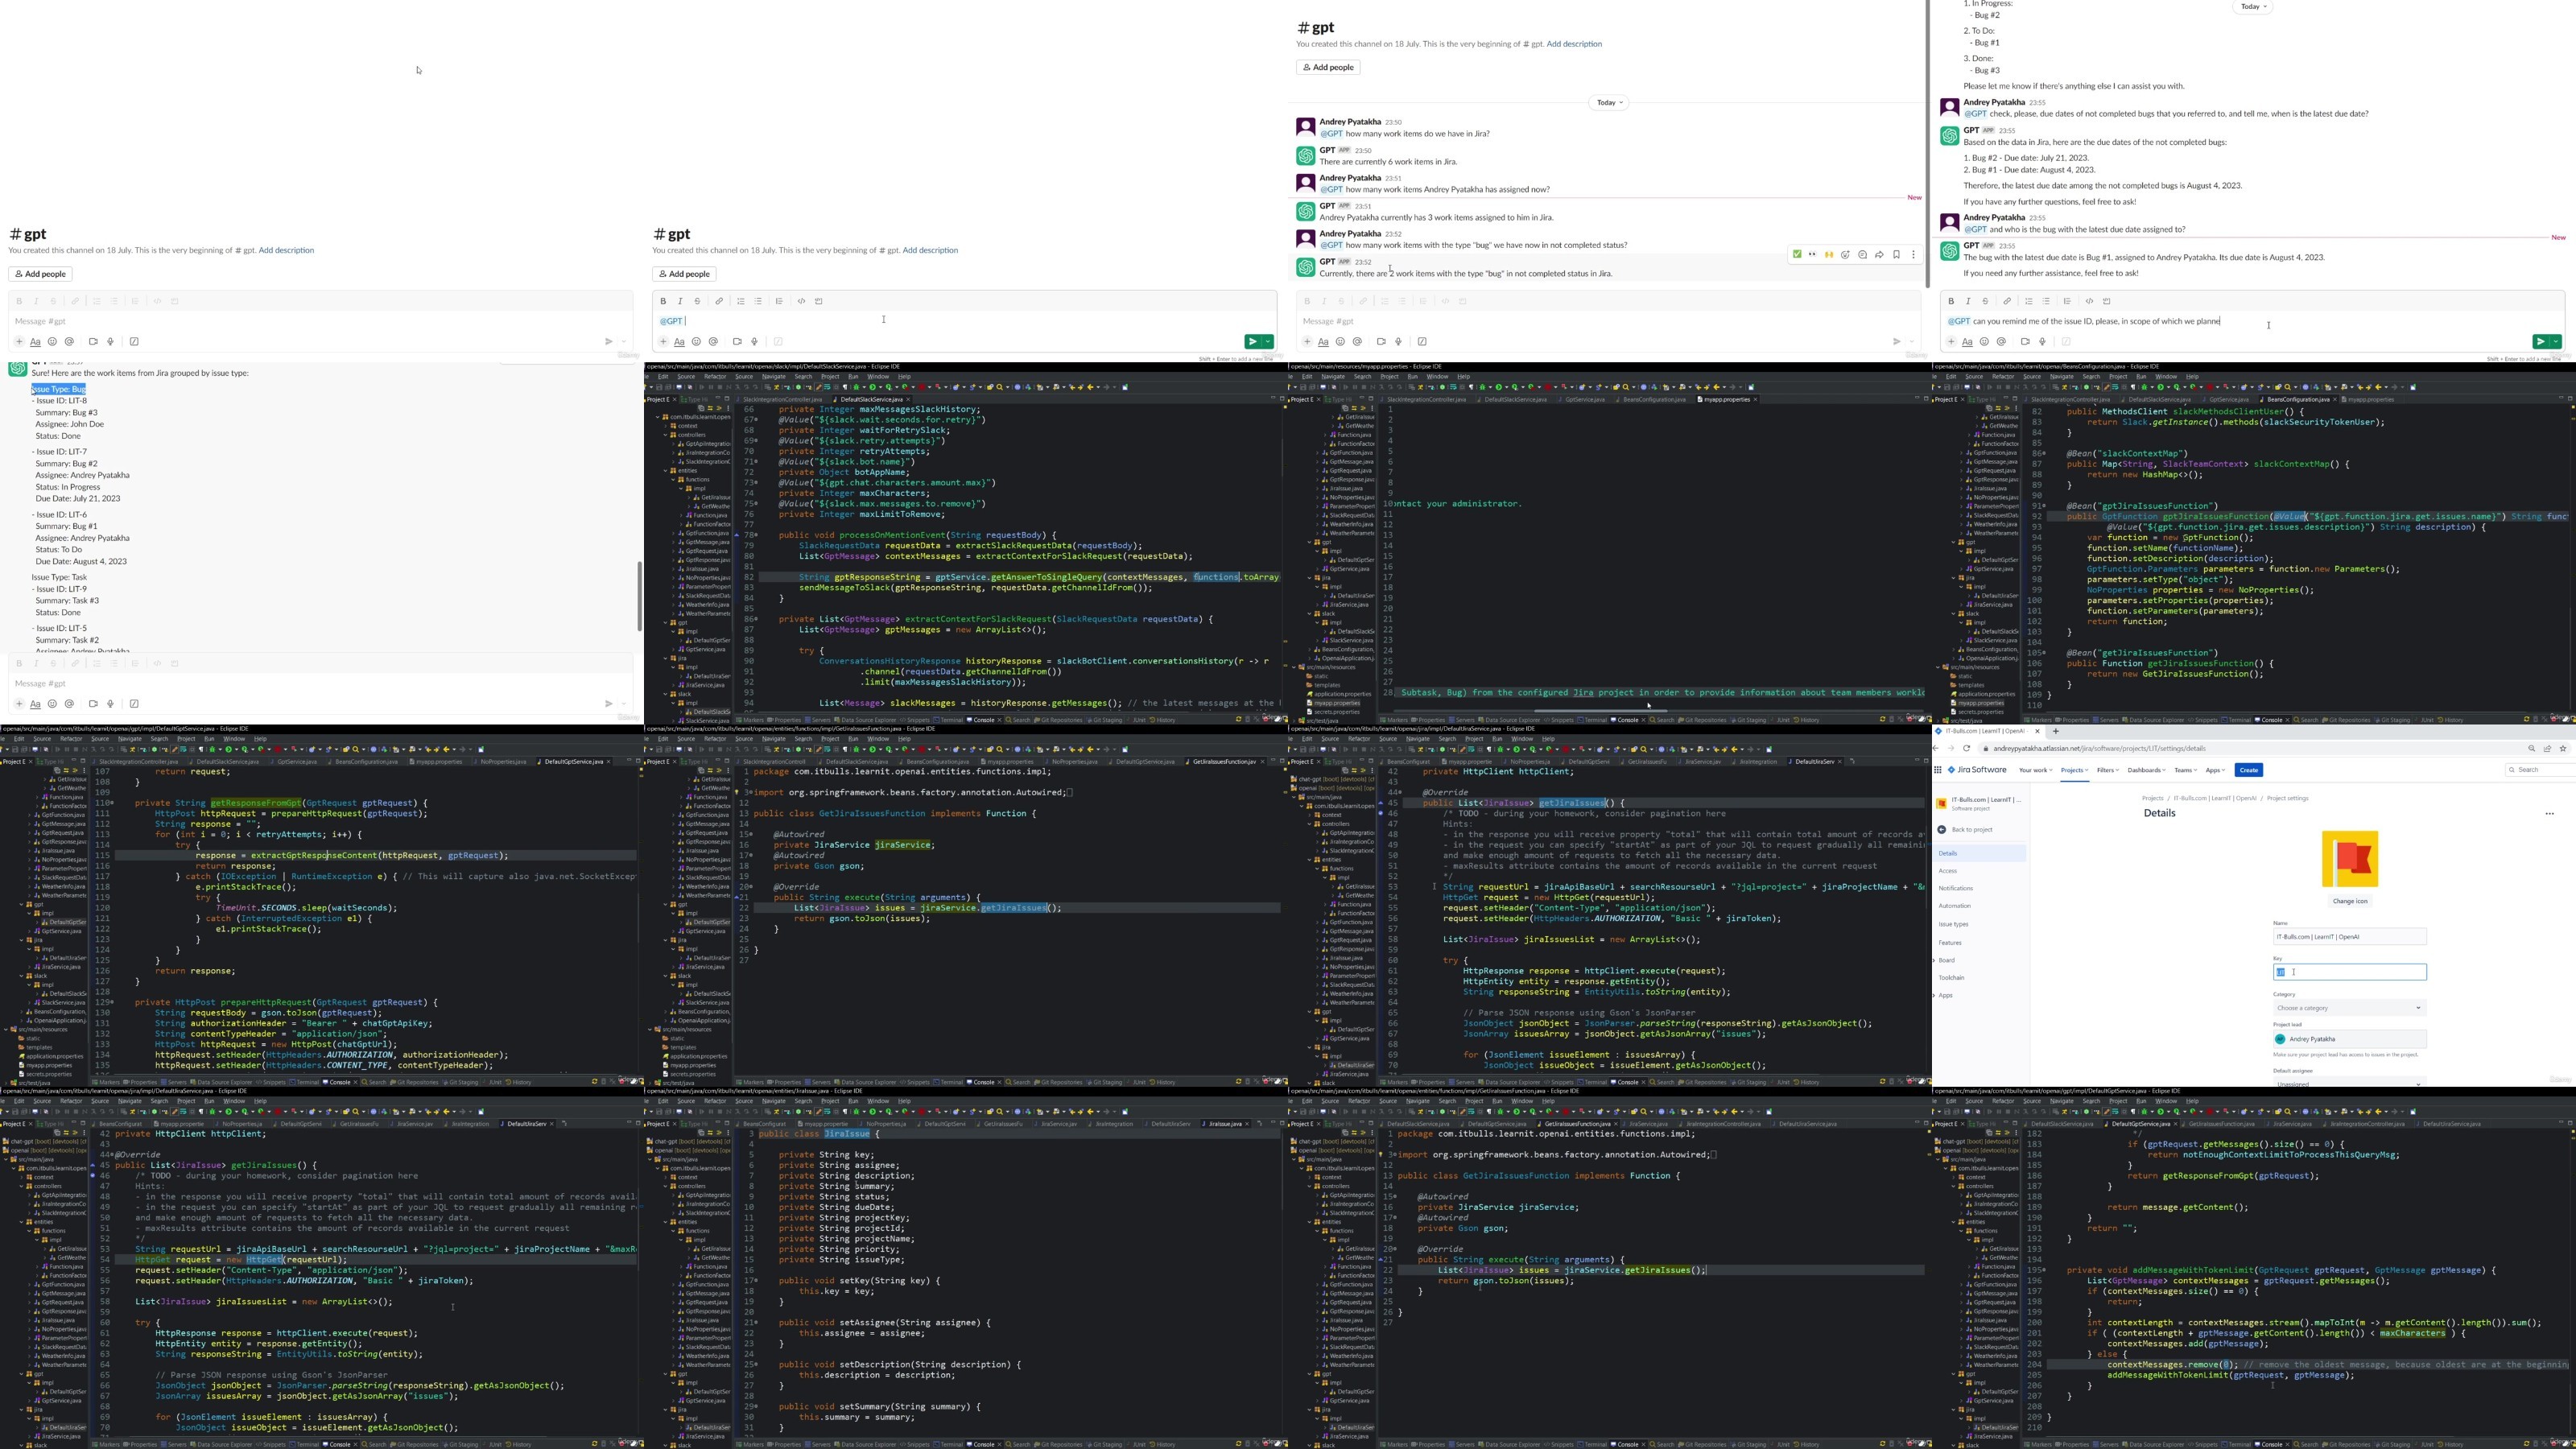Collapse the controllers package in the DefaultSlackService.java Project Explorer

click(666, 436)
